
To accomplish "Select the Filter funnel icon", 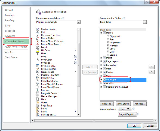I will point(38,53).
